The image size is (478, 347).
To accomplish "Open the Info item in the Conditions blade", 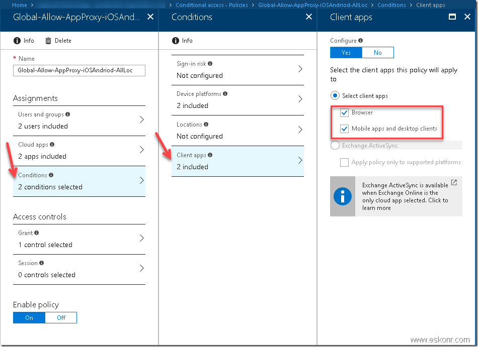I will coord(178,41).
